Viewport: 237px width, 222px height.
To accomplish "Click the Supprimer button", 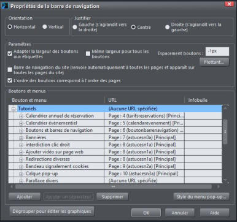I will (x=112, y=197).
